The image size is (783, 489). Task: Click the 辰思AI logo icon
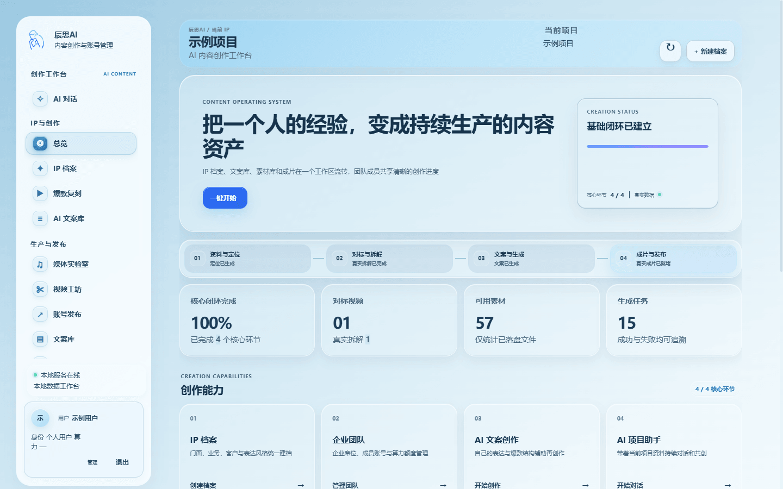tap(36, 40)
